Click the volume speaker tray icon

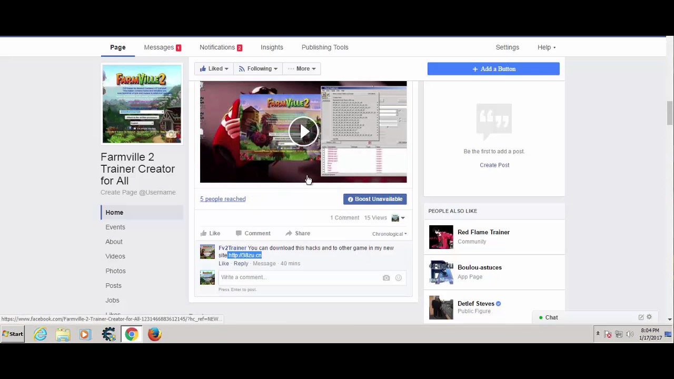click(630, 334)
